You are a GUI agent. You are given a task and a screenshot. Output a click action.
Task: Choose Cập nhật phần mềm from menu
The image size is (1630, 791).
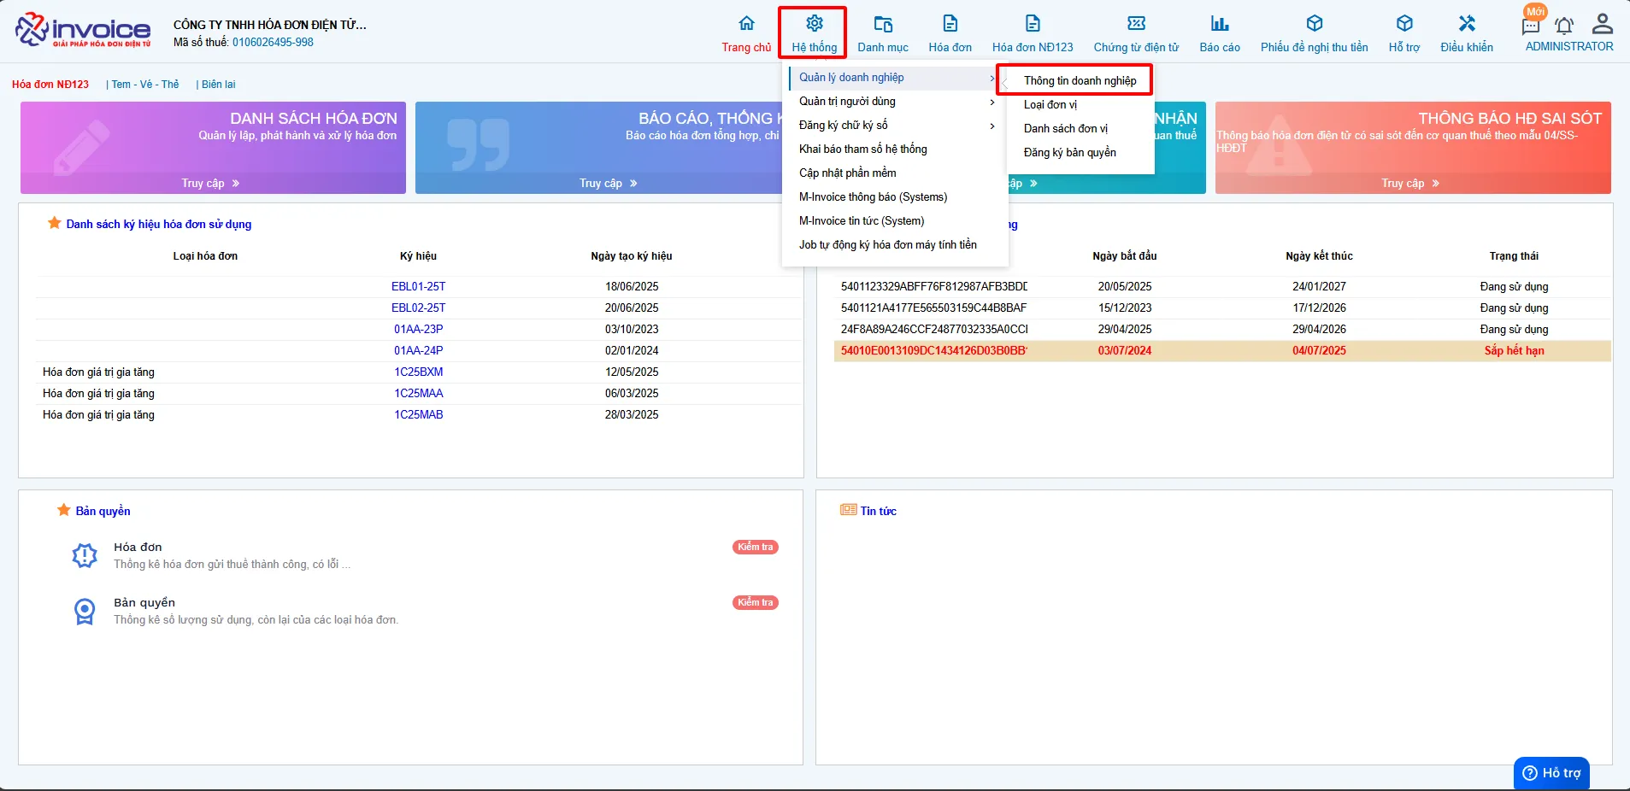click(x=848, y=173)
